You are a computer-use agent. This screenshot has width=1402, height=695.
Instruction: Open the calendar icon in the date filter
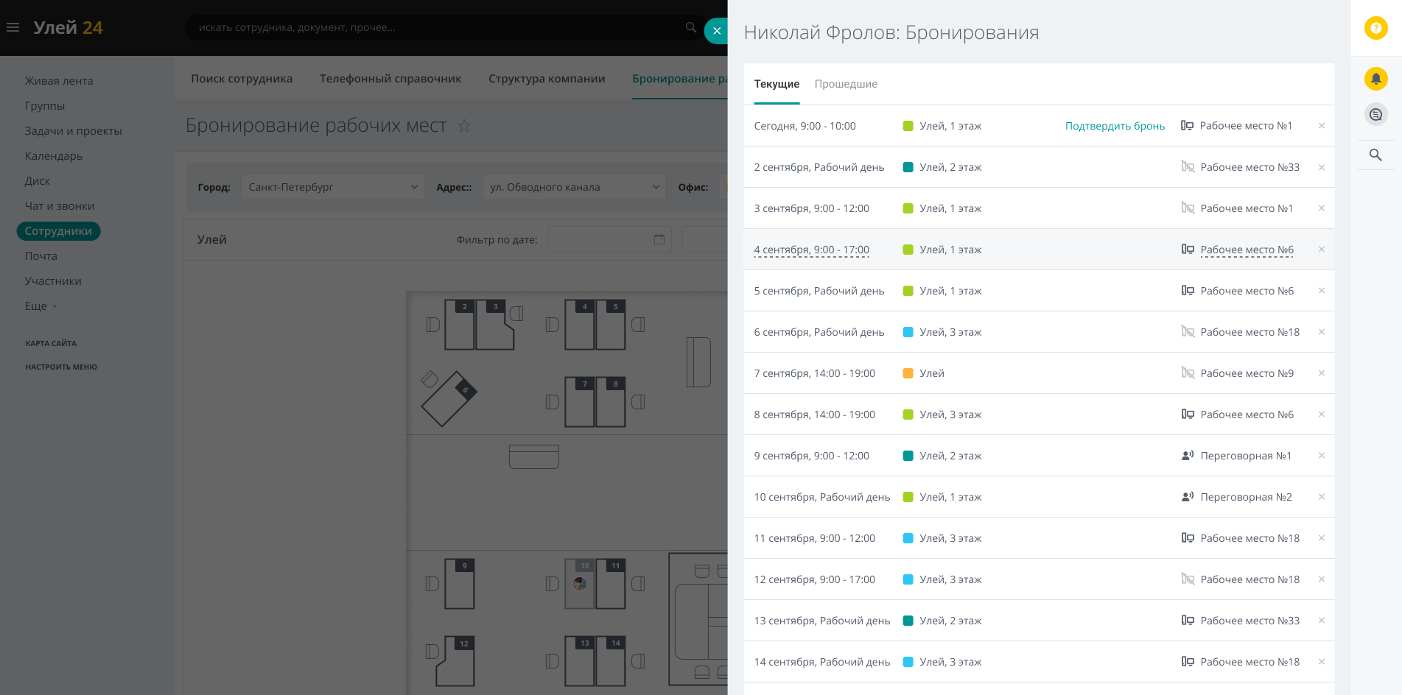[x=659, y=239]
